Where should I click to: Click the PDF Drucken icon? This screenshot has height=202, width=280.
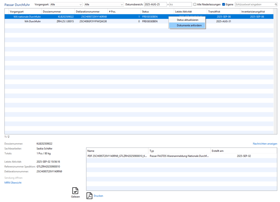click(x=89, y=196)
